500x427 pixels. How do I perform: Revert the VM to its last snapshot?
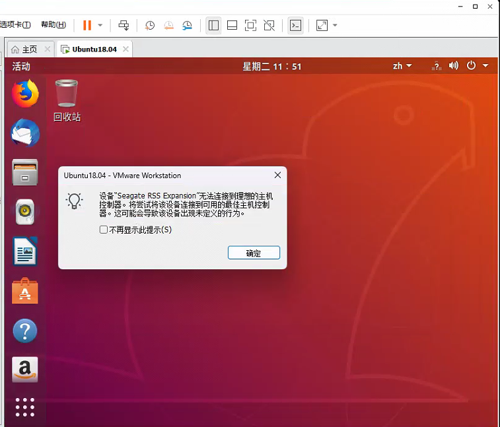[168, 25]
